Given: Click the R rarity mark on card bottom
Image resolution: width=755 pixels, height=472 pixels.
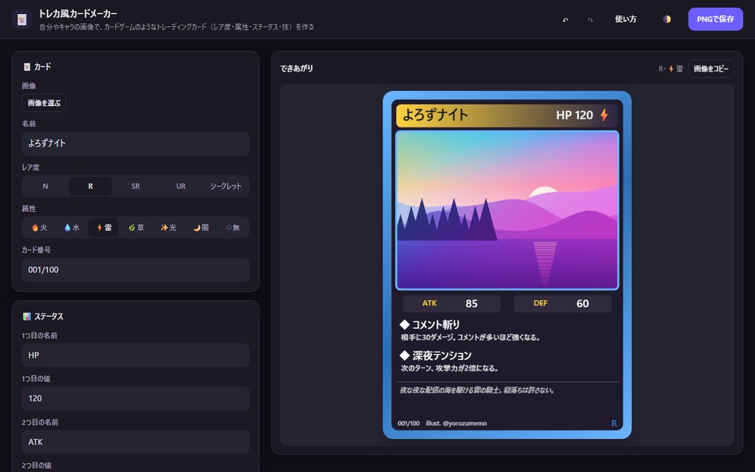Looking at the screenshot, I should coord(614,423).
